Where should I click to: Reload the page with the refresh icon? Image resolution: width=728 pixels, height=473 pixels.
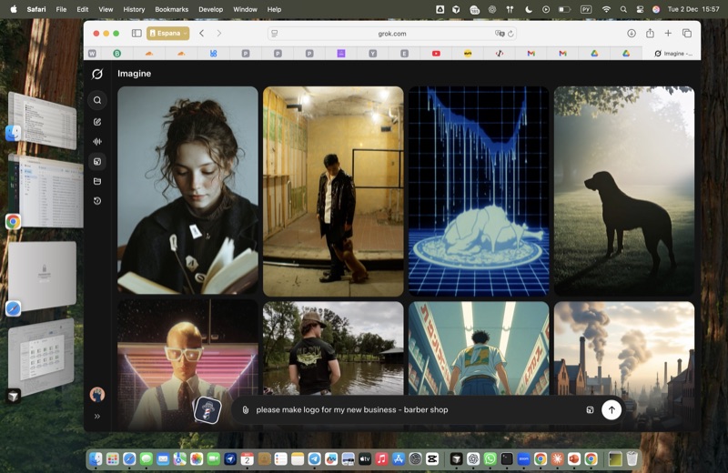pos(511,34)
